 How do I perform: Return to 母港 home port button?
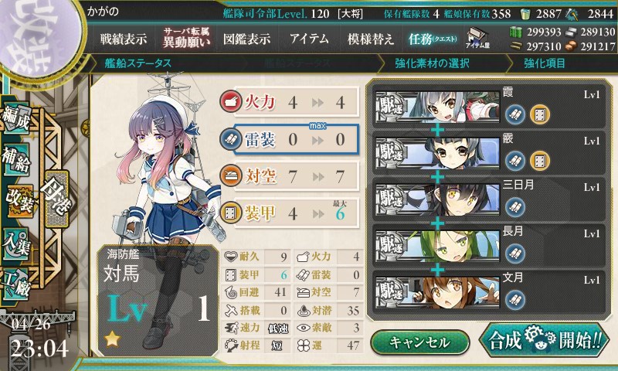click(x=57, y=199)
